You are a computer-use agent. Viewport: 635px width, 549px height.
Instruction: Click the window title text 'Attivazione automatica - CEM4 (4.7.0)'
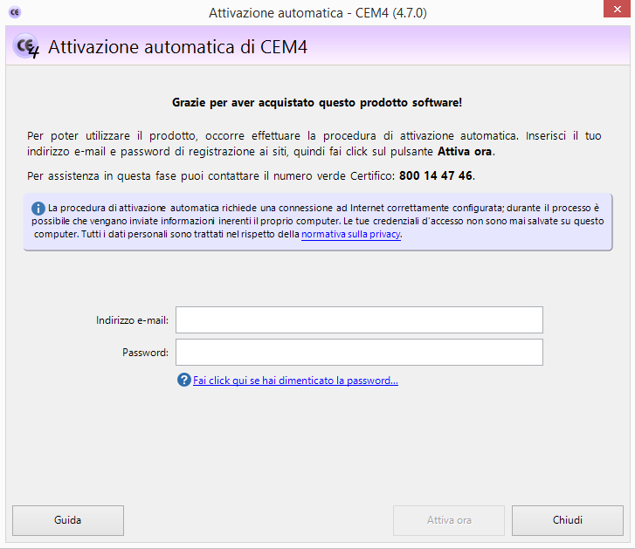pyautogui.click(x=318, y=13)
